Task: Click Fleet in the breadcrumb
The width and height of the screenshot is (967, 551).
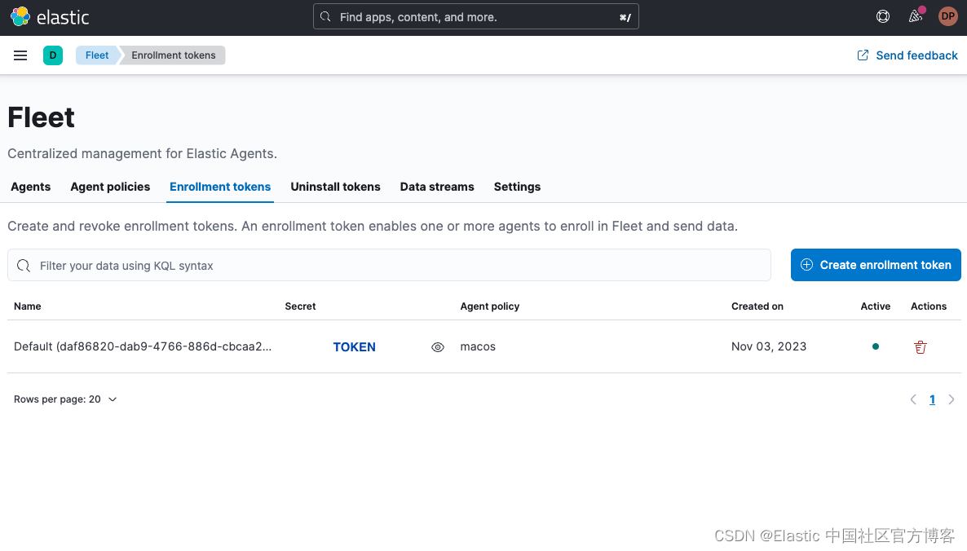Action: point(97,55)
